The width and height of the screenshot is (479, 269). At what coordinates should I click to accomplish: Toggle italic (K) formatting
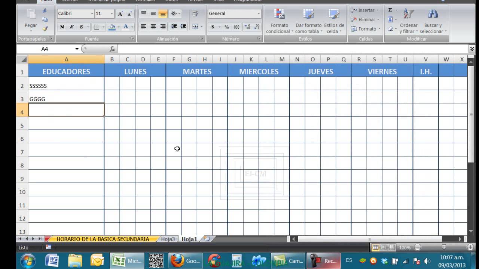[x=71, y=27]
